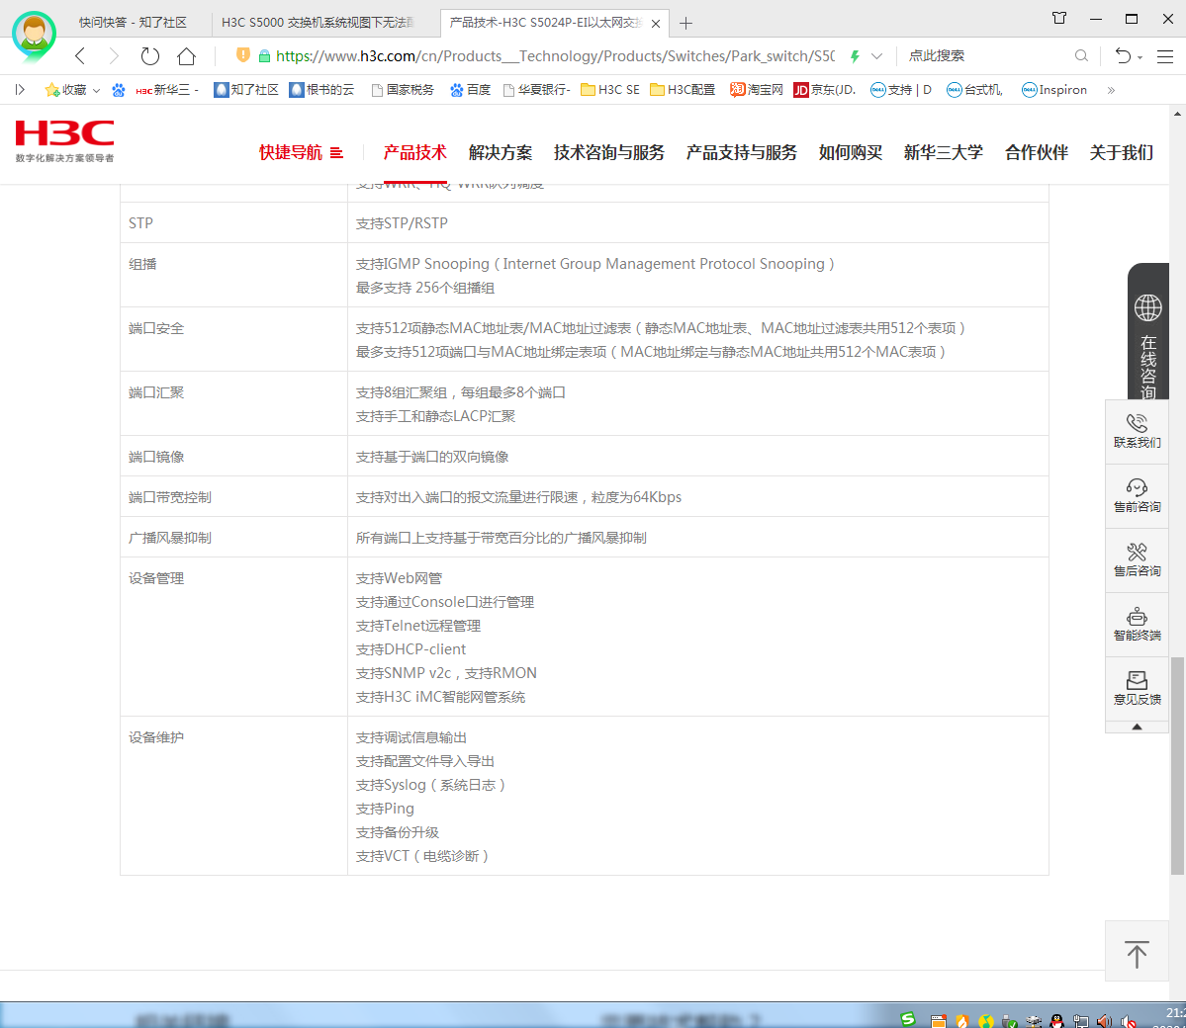1186x1028 pixels.
Task: Click the search magnifier icon
Action: (1081, 56)
